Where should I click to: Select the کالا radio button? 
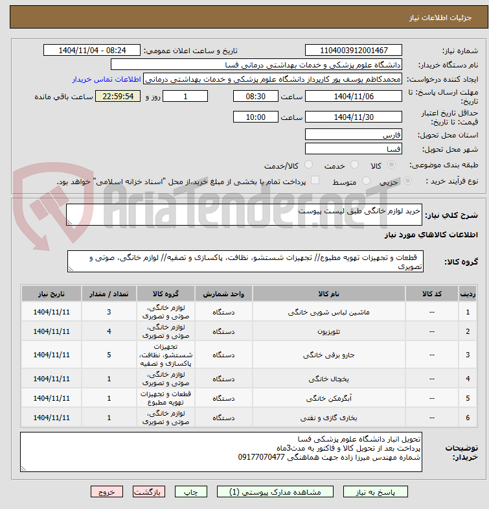392,165
